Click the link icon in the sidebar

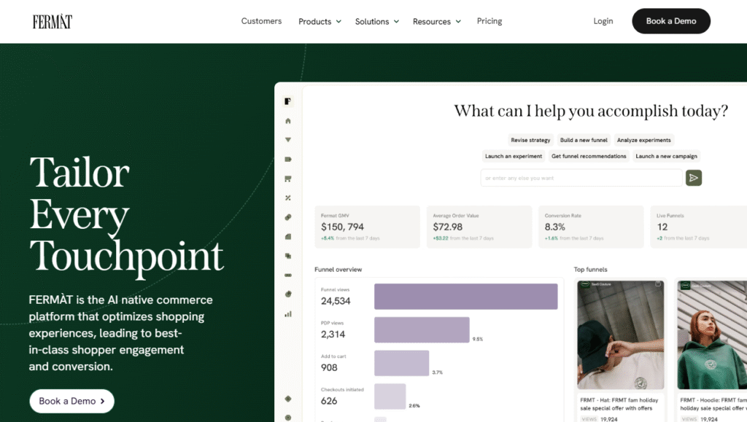pos(287,217)
